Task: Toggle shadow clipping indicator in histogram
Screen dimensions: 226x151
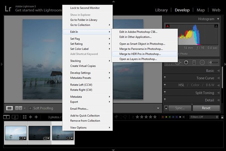Action: click(x=168, y=26)
